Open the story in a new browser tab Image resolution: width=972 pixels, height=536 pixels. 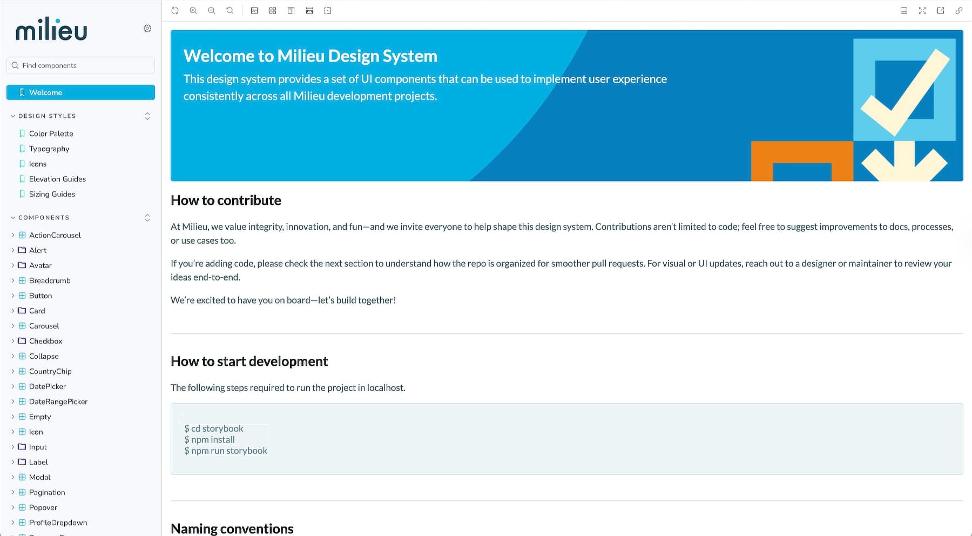940,10
